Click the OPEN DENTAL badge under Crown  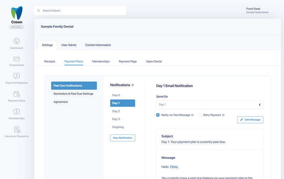[x=16, y=27]
